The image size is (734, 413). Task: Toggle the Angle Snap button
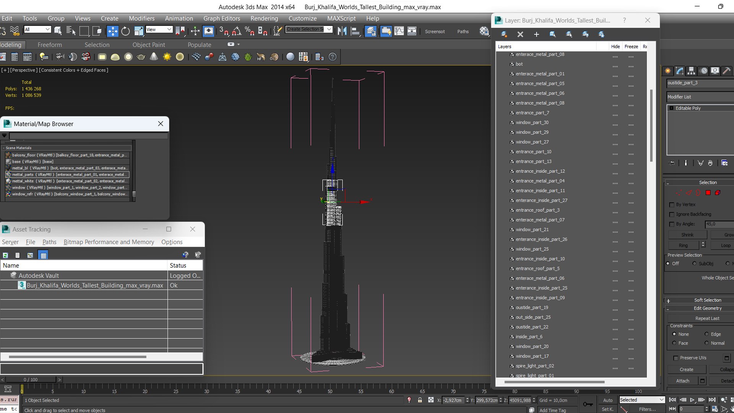237,31
